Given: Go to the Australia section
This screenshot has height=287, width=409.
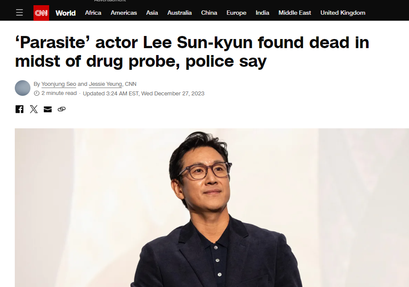Looking at the screenshot, I should coord(180,13).
